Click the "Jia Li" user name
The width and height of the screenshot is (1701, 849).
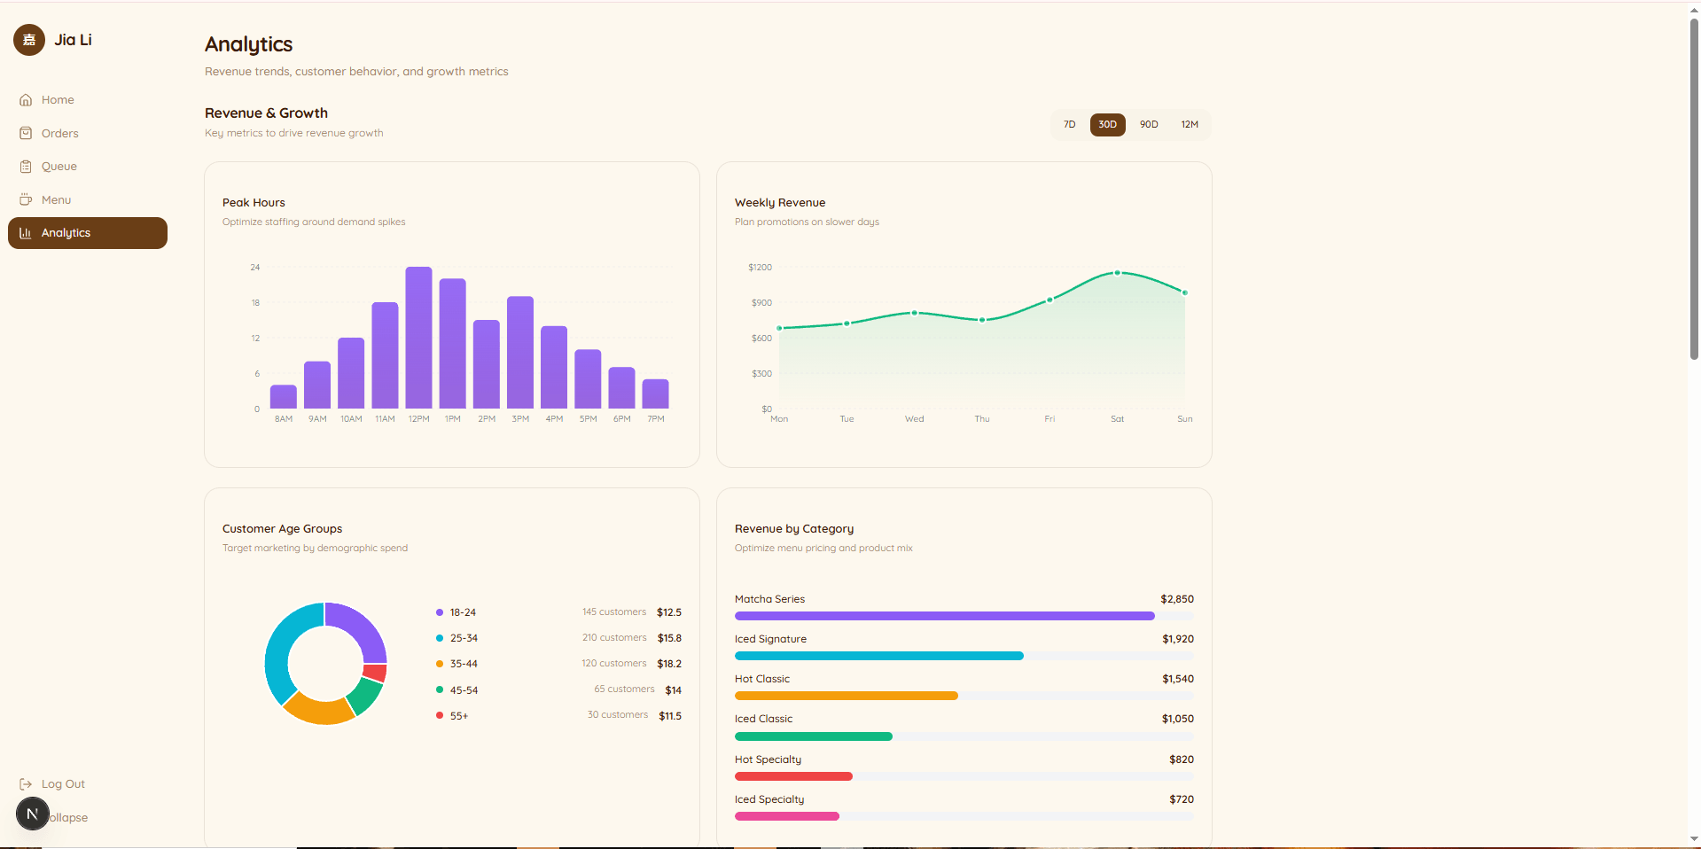(73, 40)
